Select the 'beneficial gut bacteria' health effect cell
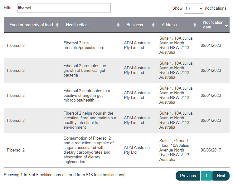Image resolution: width=233 pixels, height=184 pixels. (x=85, y=70)
